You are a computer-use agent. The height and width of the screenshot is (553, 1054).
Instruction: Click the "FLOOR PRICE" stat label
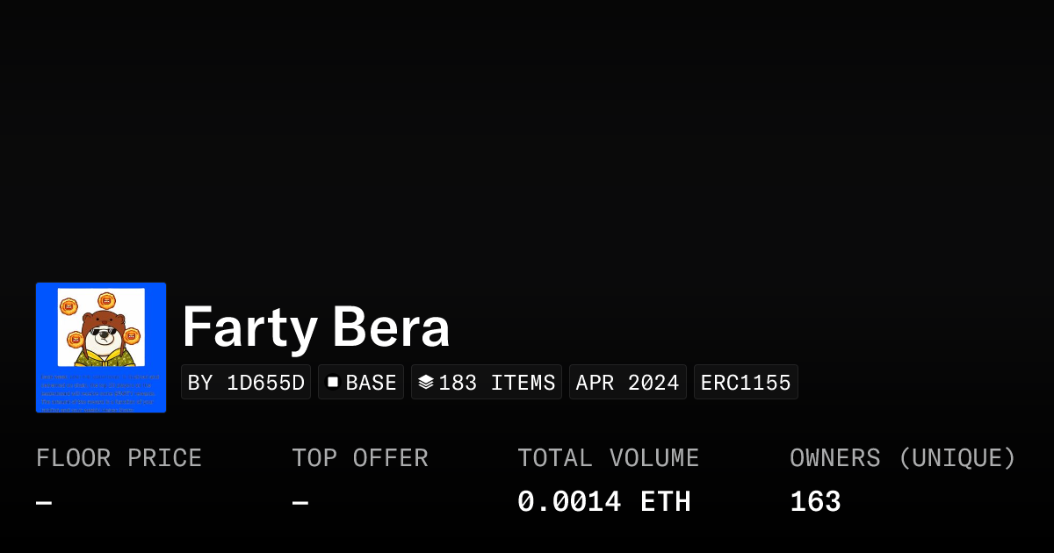pyautogui.click(x=119, y=458)
